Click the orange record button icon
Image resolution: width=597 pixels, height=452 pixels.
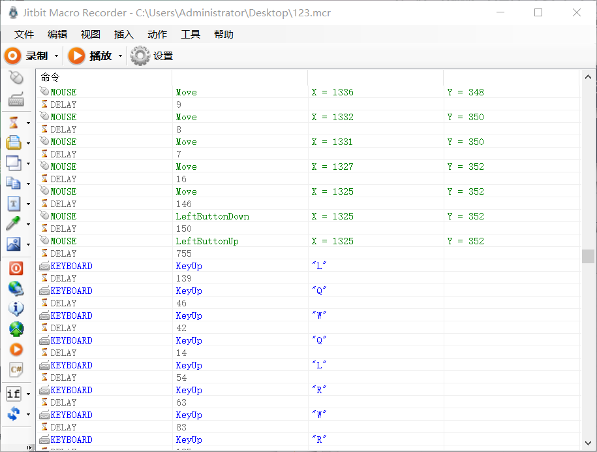12,56
